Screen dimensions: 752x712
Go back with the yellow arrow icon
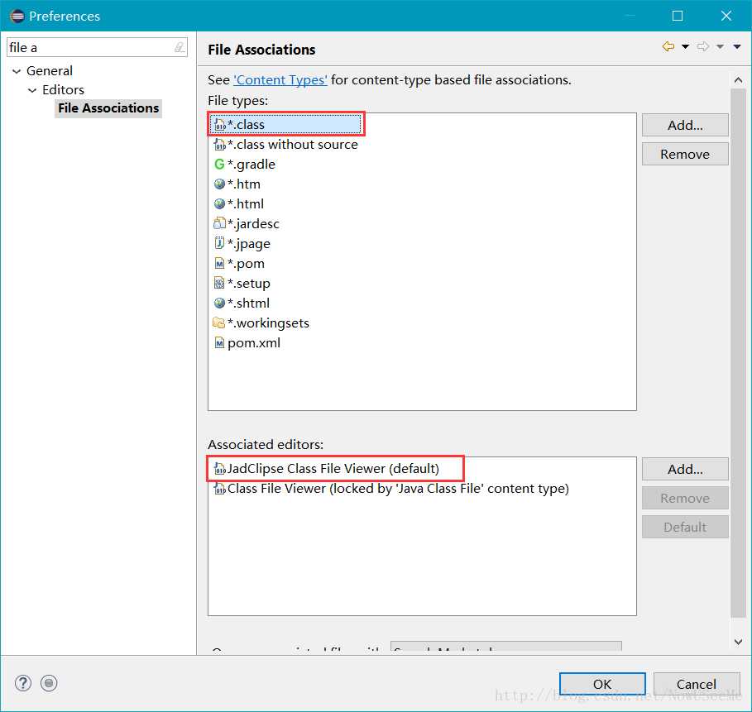point(668,46)
